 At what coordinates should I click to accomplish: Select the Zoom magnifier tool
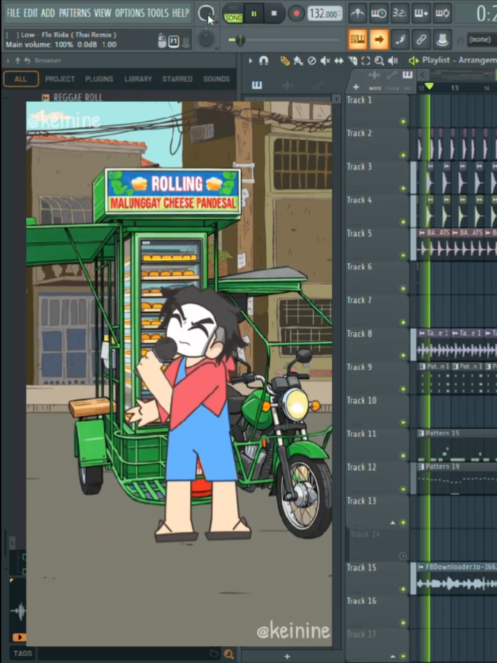tap(379, 61)
